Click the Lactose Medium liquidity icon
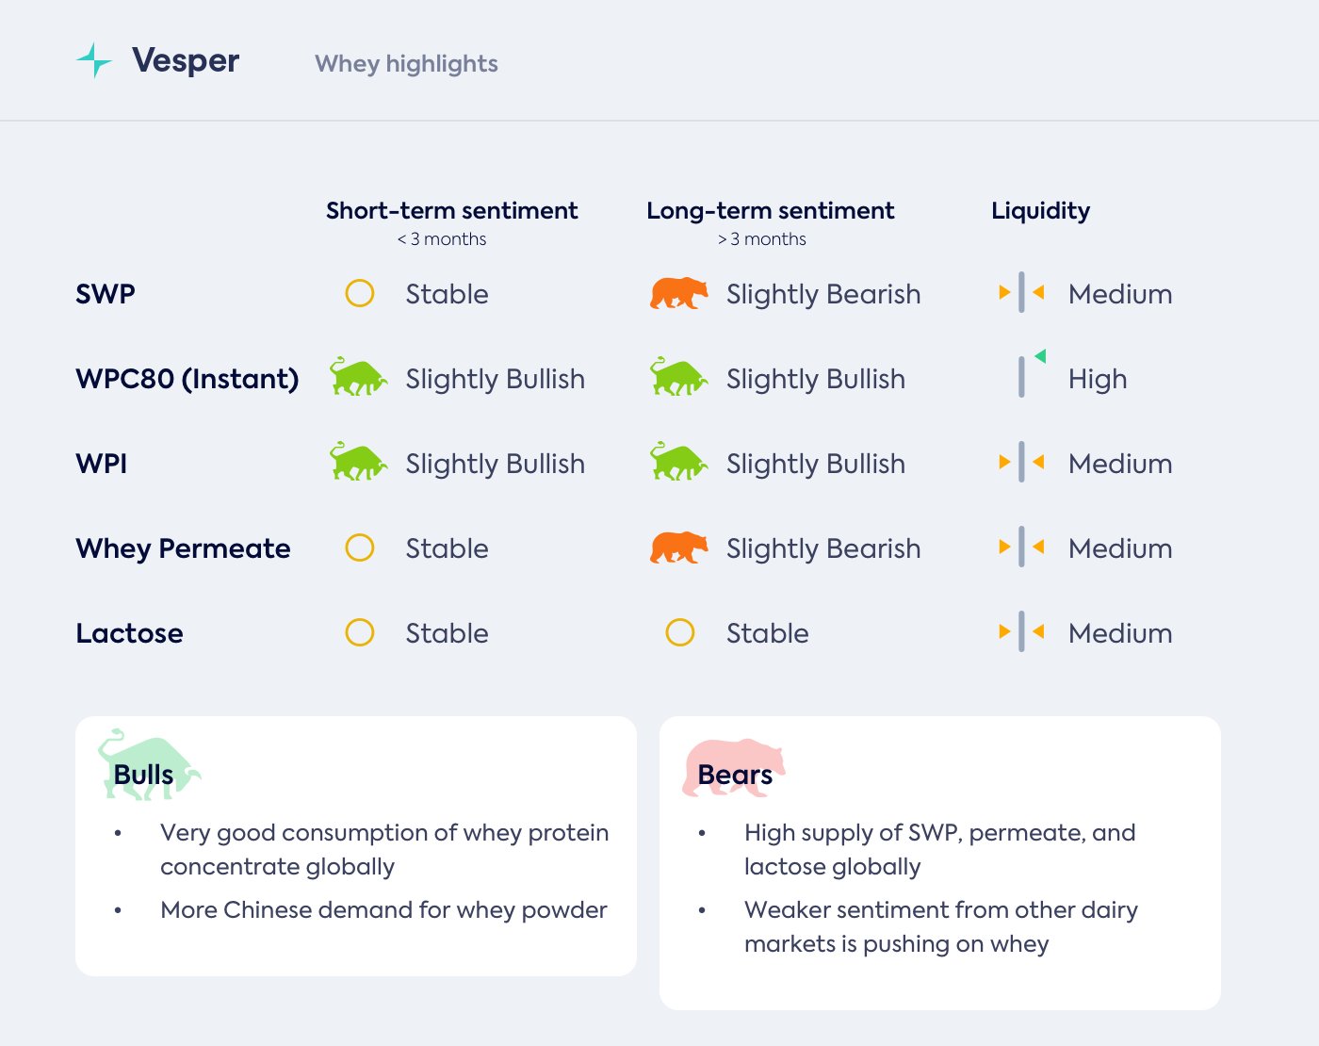1319x1046 pixels. click(1021, 632)
